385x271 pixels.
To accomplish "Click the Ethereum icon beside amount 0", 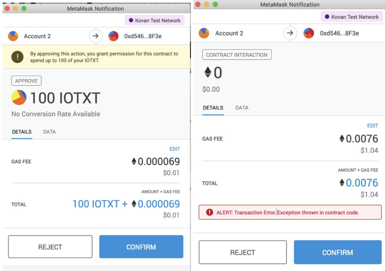I will click(x=208, y=72).
